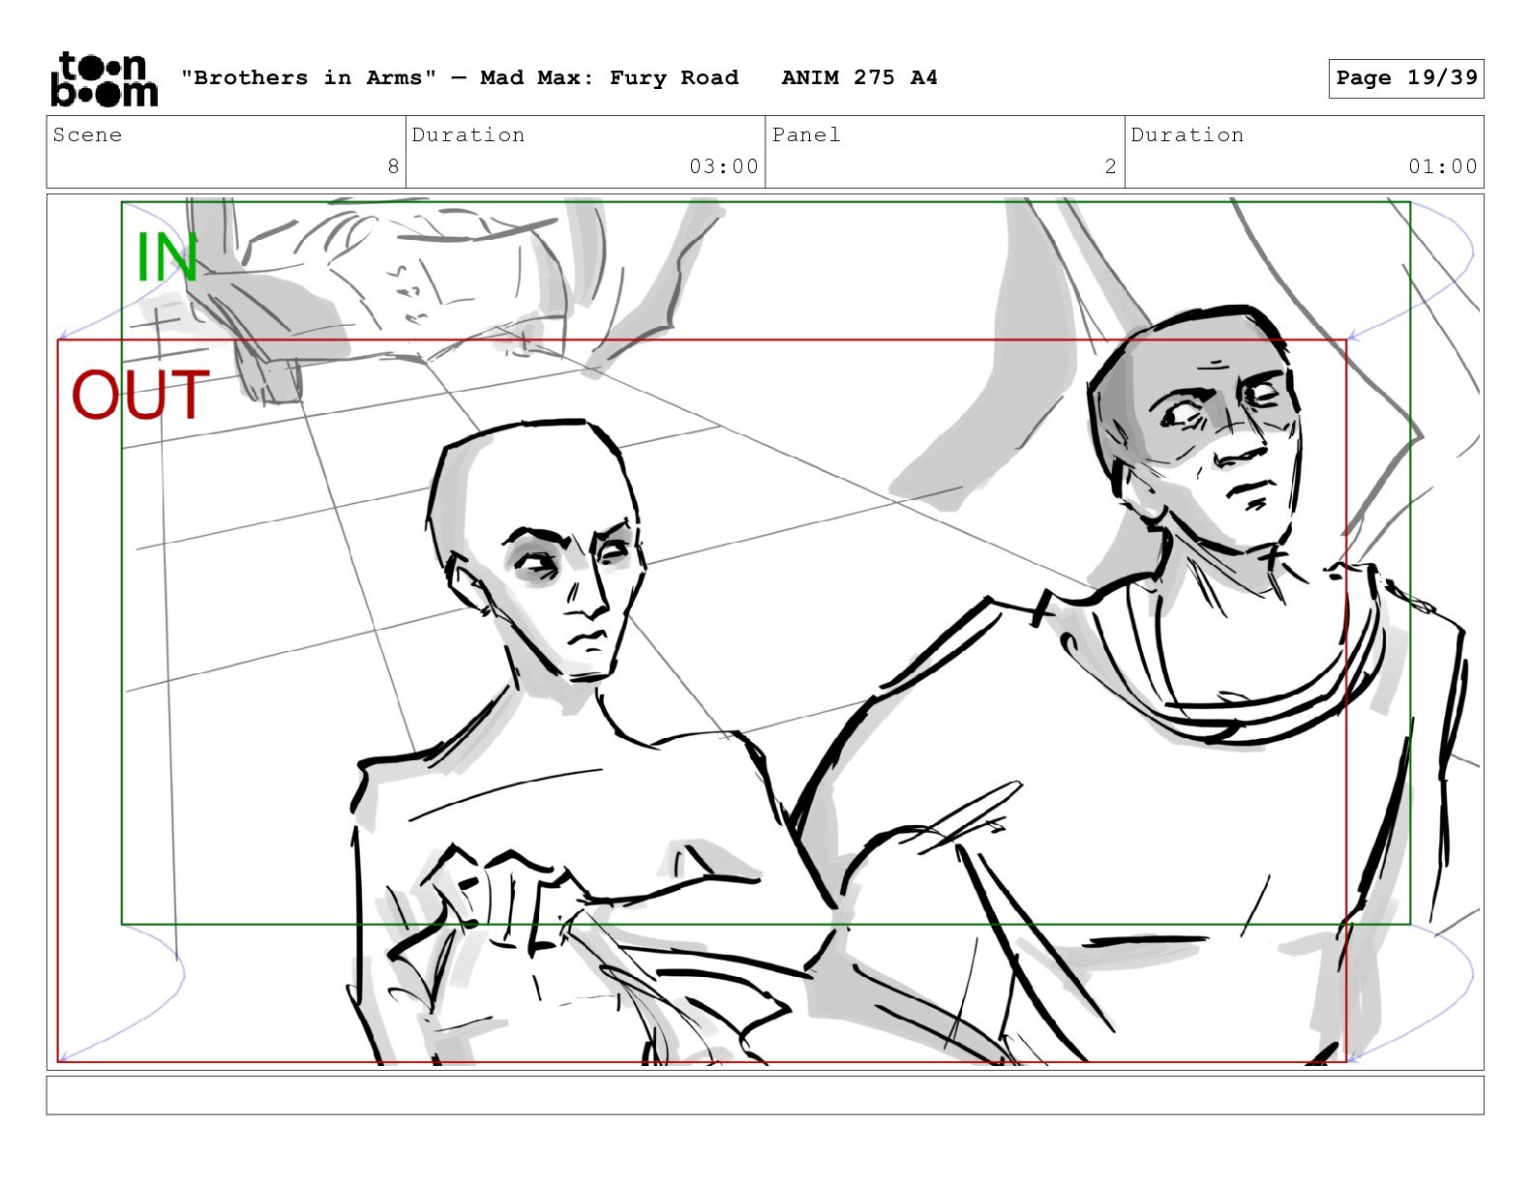Click the panel duration value 01:00
Viewport: 1533px width, 1184px height.
[x=1443, y=166]
